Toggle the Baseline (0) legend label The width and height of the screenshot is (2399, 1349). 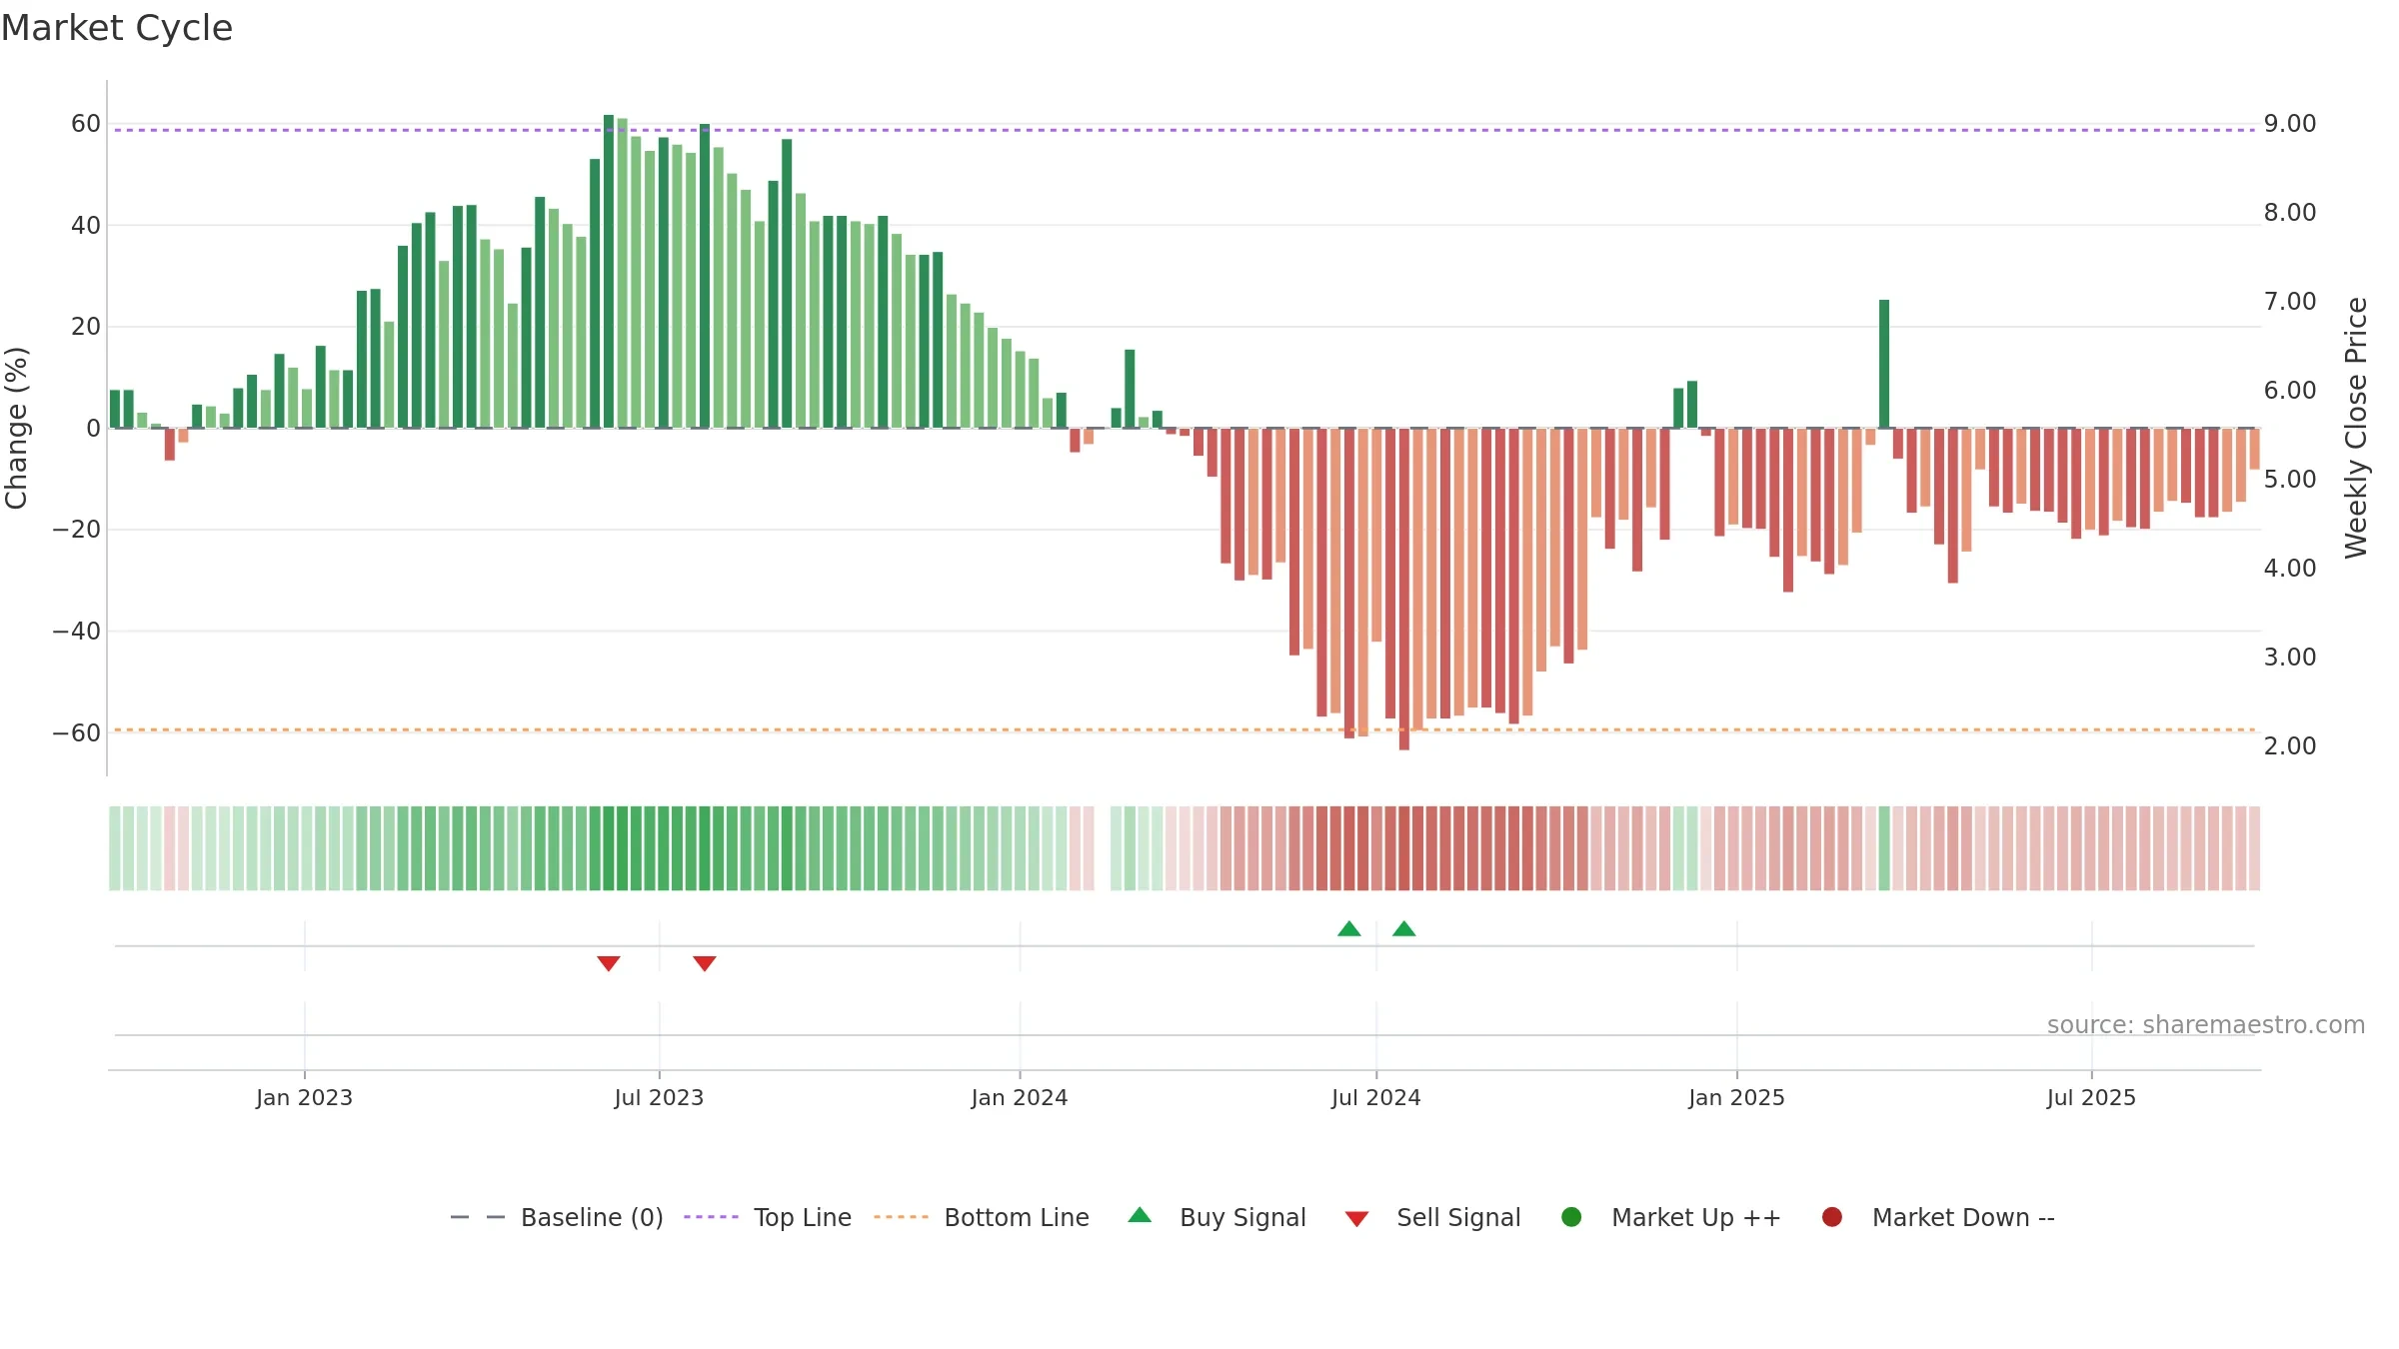tap(592, 1218)
